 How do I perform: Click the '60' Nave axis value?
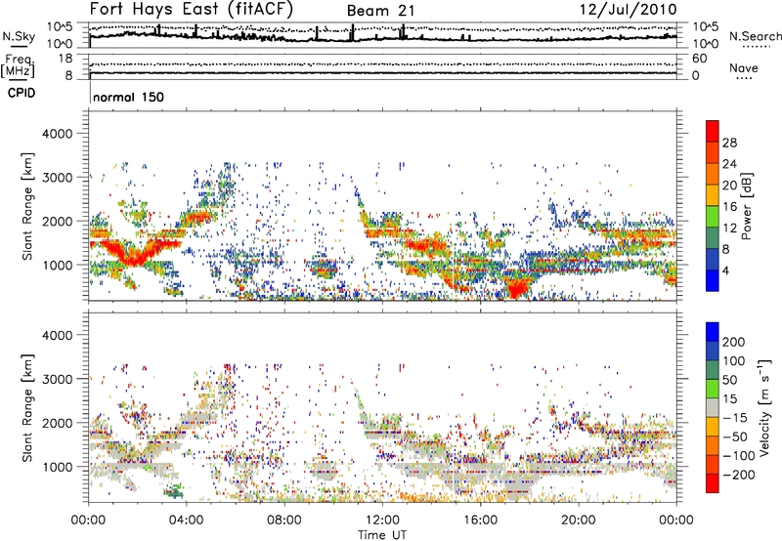tap(700, 59)
